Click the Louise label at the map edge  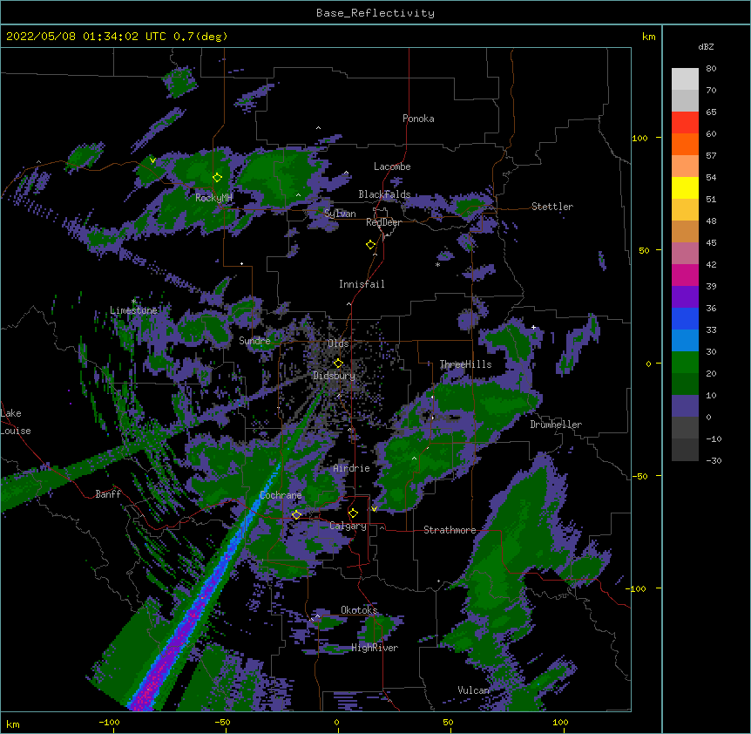[x=16, y=431]
